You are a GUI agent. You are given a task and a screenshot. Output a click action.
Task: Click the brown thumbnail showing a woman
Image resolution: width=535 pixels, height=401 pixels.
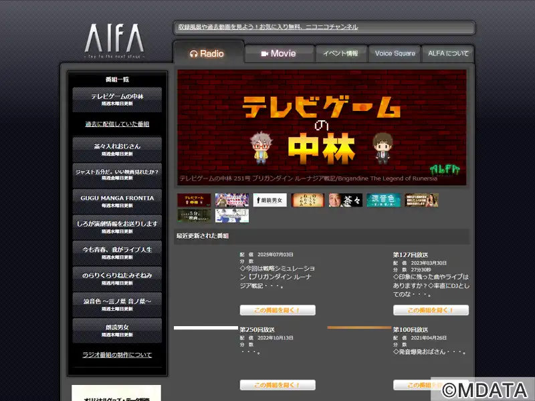coord(421,200)
